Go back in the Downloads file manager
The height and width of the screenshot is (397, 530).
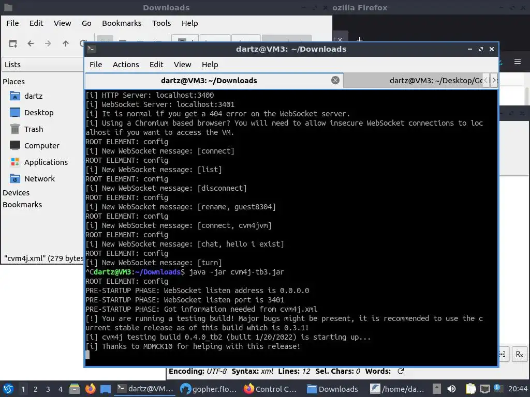(31, 43)
